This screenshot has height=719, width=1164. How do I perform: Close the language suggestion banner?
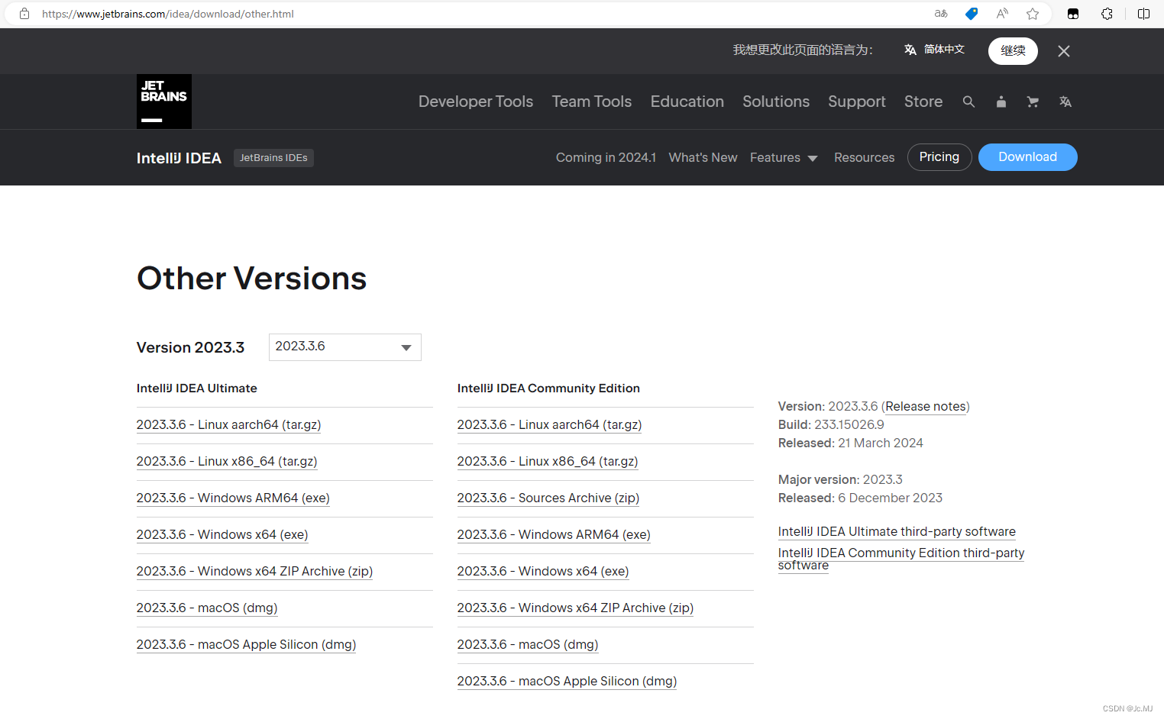click(x=1064, y=51)
